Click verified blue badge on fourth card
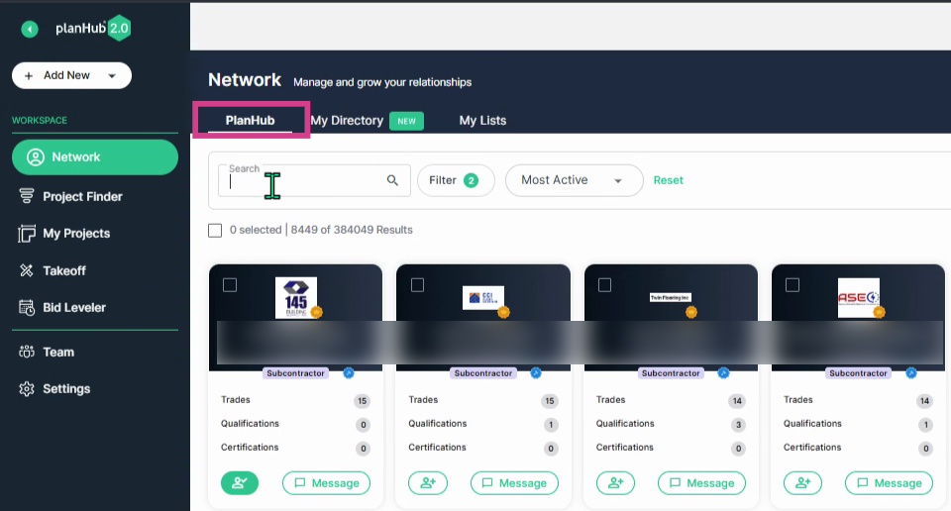The width and height of the screenshot is (951, 511). pos(911,372)
